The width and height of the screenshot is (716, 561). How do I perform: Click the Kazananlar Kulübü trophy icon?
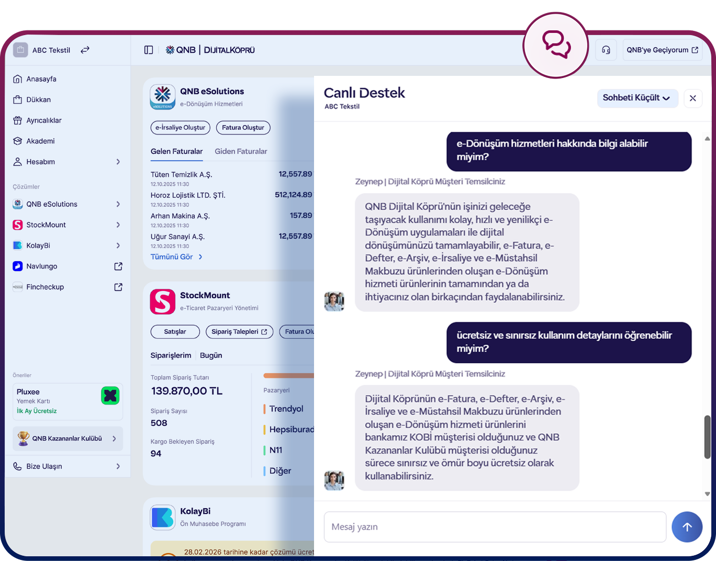coord(23,439)
